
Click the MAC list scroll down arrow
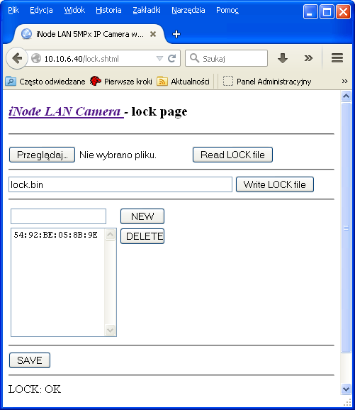[x=111, y=330]
